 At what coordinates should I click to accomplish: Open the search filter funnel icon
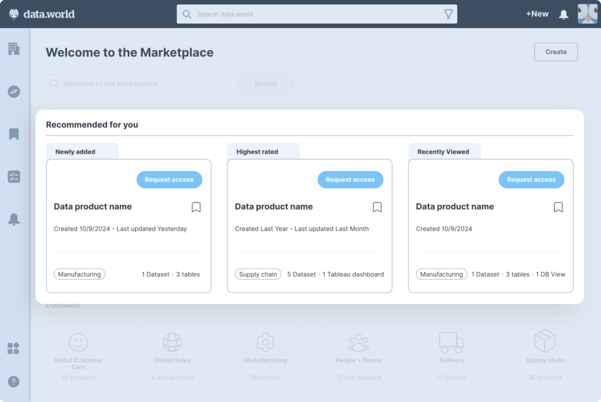click(x=448, y=14)
